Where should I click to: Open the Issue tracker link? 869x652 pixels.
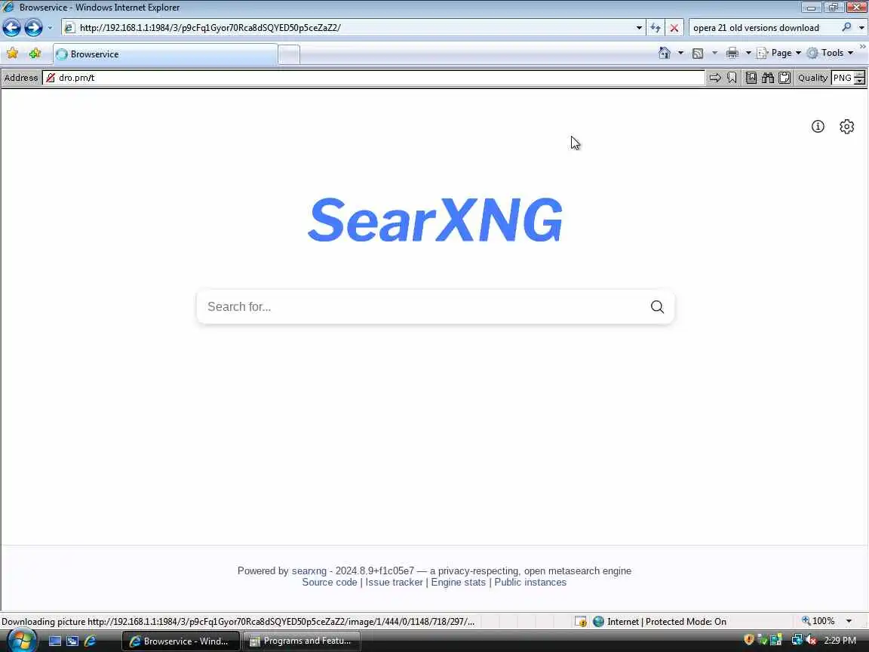tap(394, 582)
